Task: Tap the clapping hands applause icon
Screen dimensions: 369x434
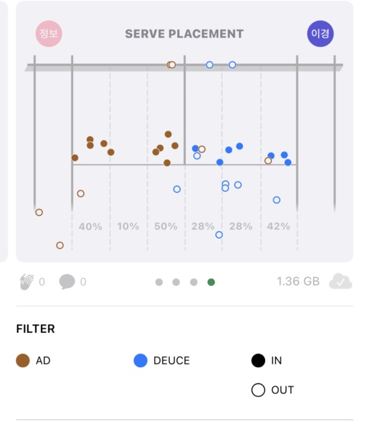Action: pyautogui.click(x=27, y=282)
